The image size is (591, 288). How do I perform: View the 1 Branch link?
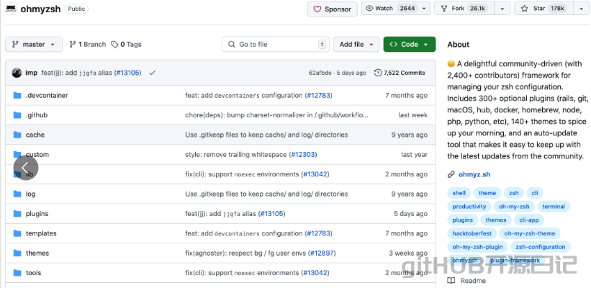pos(87,45)
